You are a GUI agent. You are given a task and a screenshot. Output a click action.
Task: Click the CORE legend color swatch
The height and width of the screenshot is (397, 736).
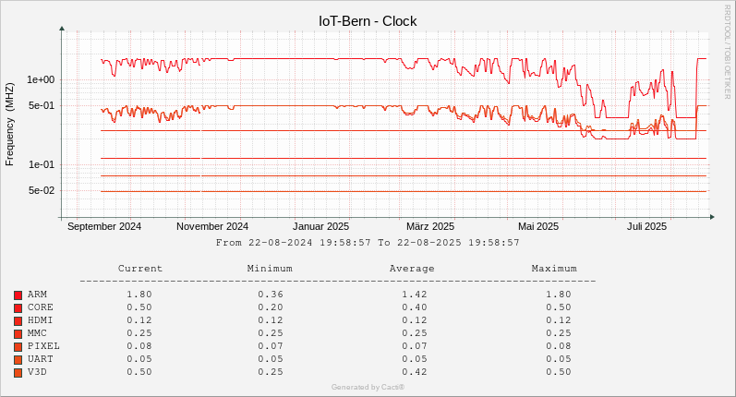click(x=18, y=308)
